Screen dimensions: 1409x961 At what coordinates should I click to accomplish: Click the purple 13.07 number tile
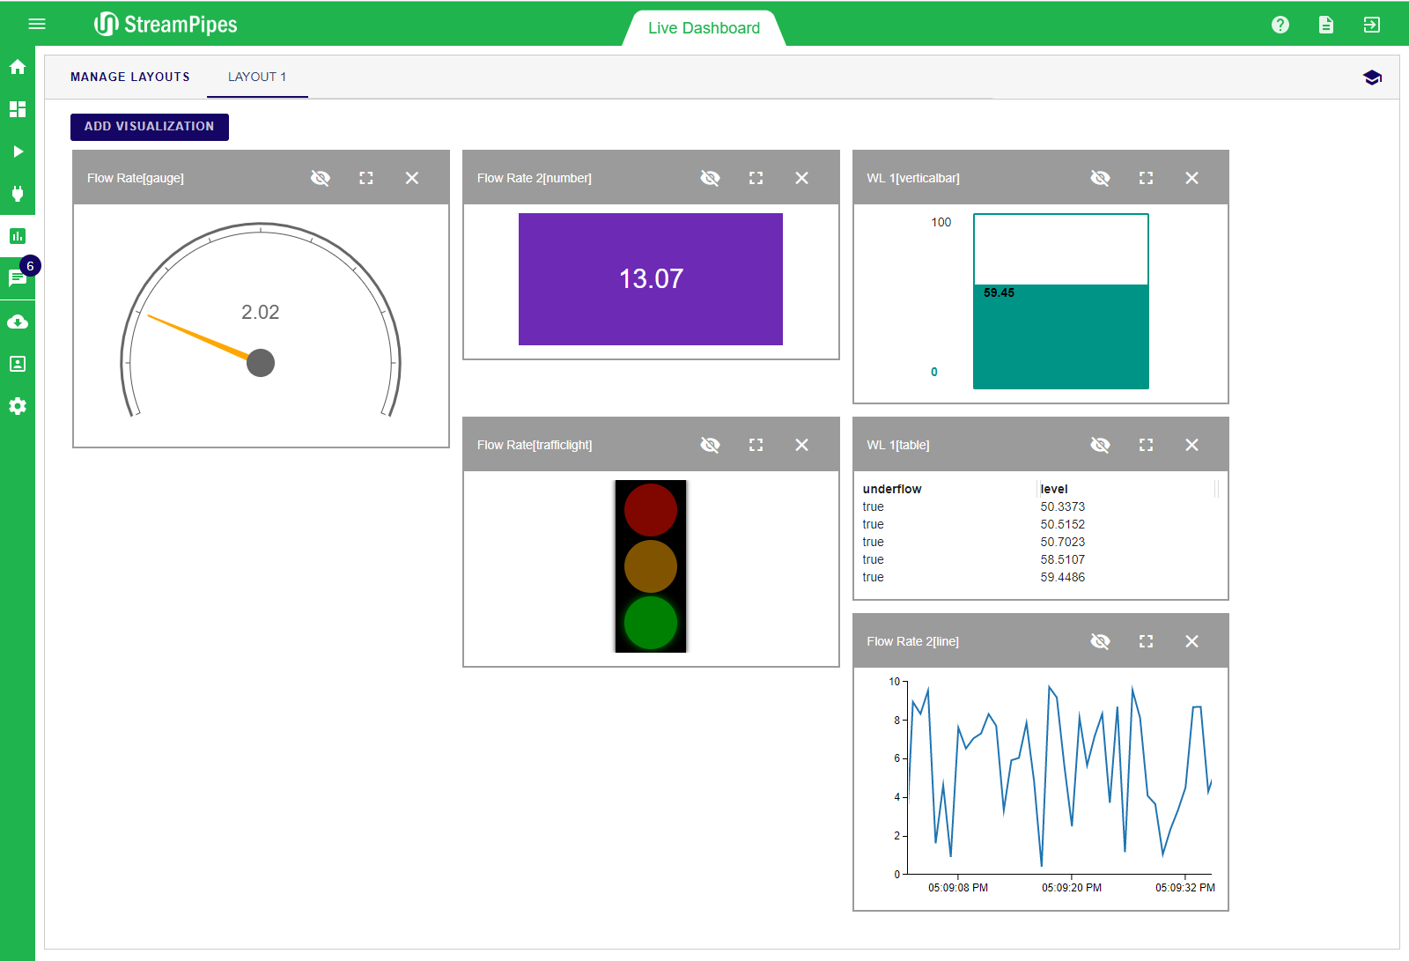tap(651, 279)
